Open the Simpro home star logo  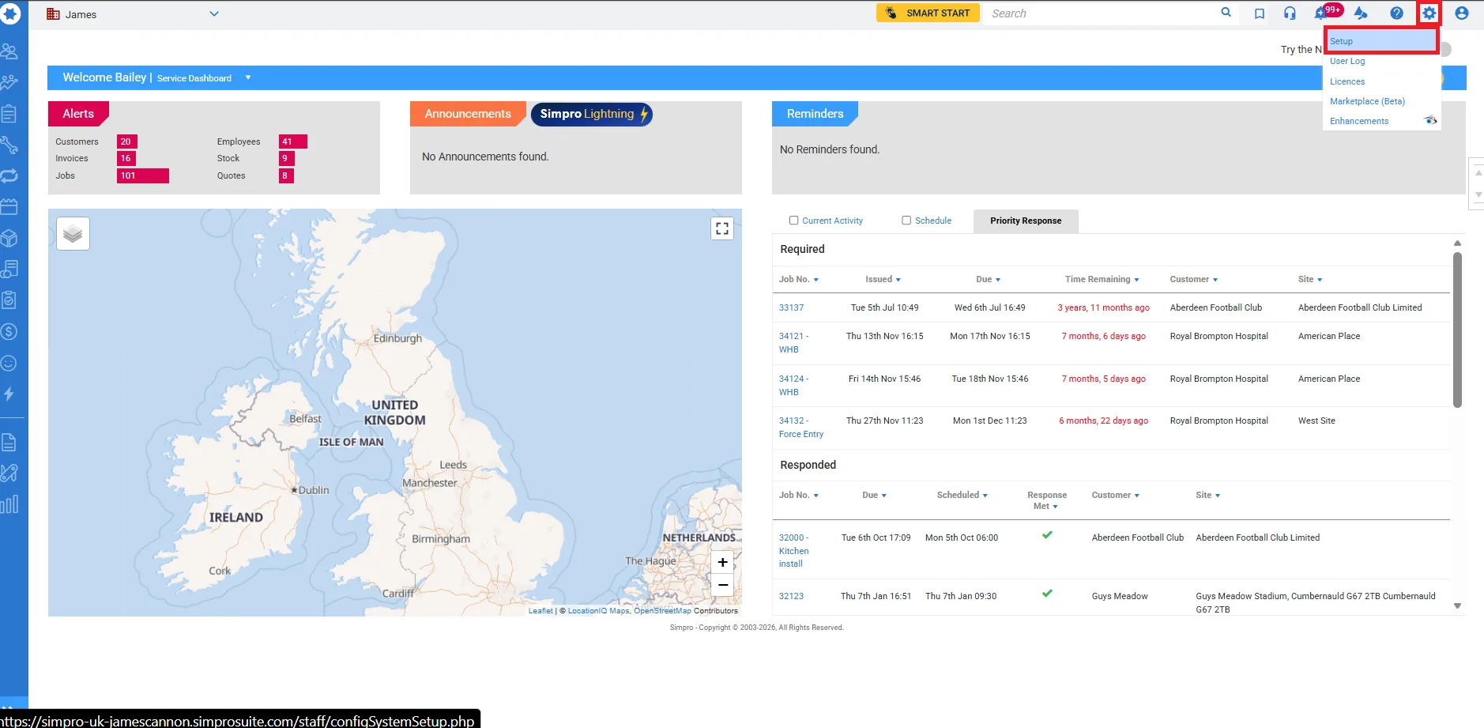point(10,13)
